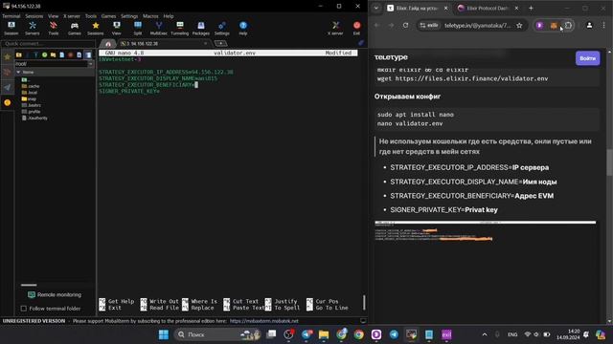This screenshot has width=613, height=344.
Task: Click the Split toolbar icon
Action: pos(138,29)
